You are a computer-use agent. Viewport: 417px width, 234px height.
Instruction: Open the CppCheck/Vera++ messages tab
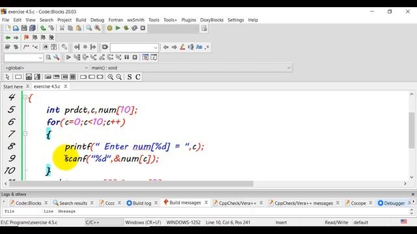(x=304, y=203)
